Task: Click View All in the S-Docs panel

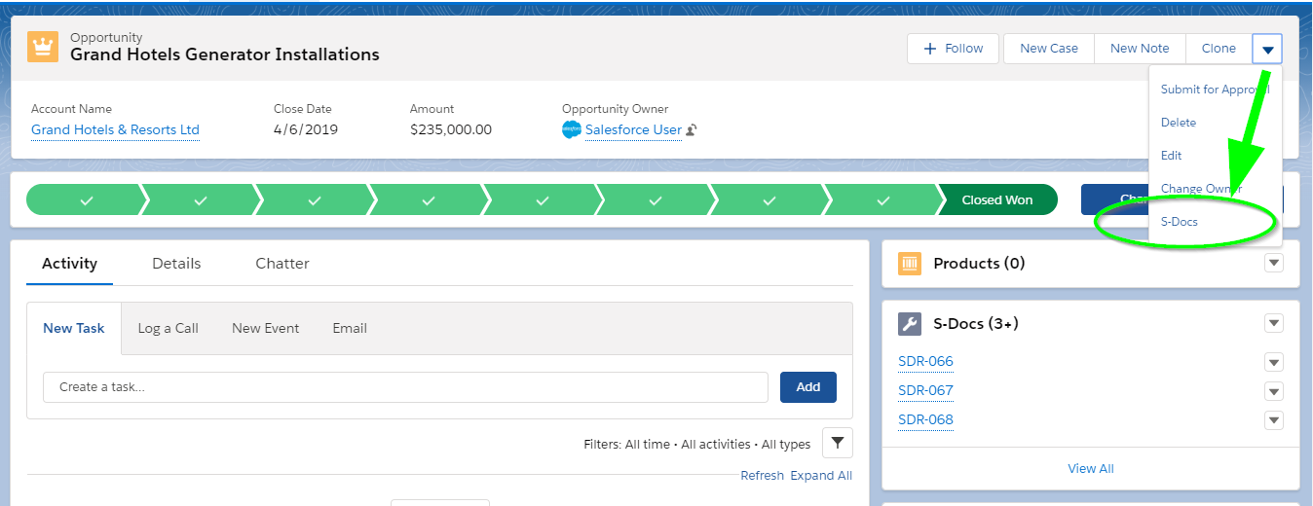Action: coord(1091,469)
